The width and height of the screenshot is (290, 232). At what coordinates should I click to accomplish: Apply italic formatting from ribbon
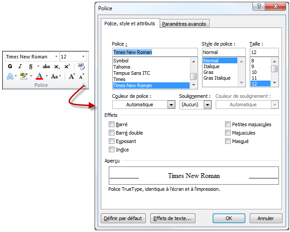pos(20,66)
